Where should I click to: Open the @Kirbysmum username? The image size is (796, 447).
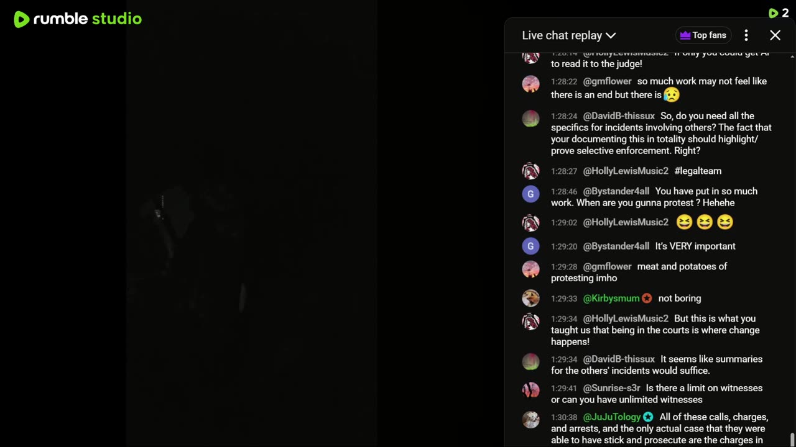point(611,299)
